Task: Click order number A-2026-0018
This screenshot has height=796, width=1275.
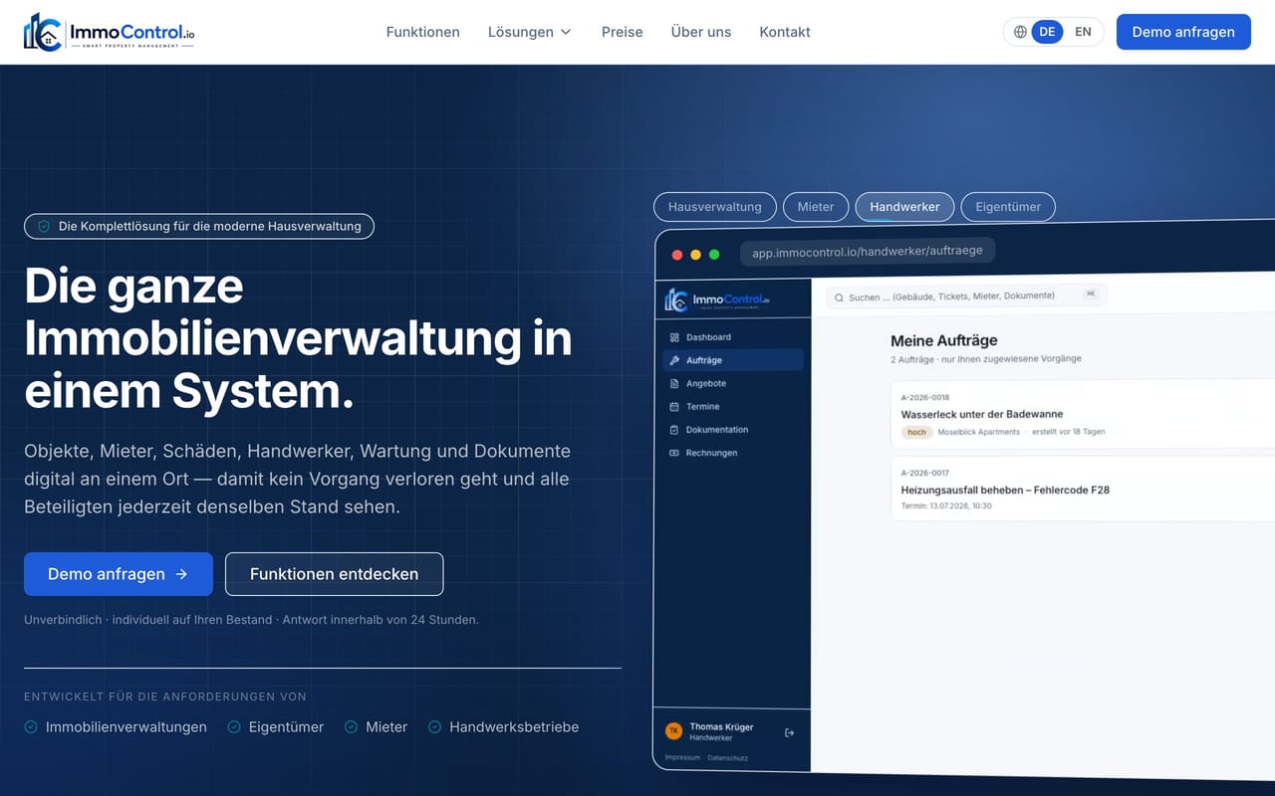Action: tap(925, 397)
